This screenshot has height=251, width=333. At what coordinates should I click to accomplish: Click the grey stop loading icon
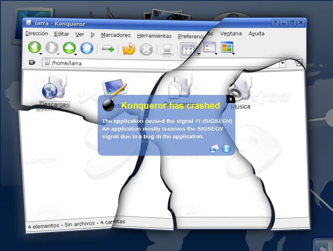click(x=146, y=49)
